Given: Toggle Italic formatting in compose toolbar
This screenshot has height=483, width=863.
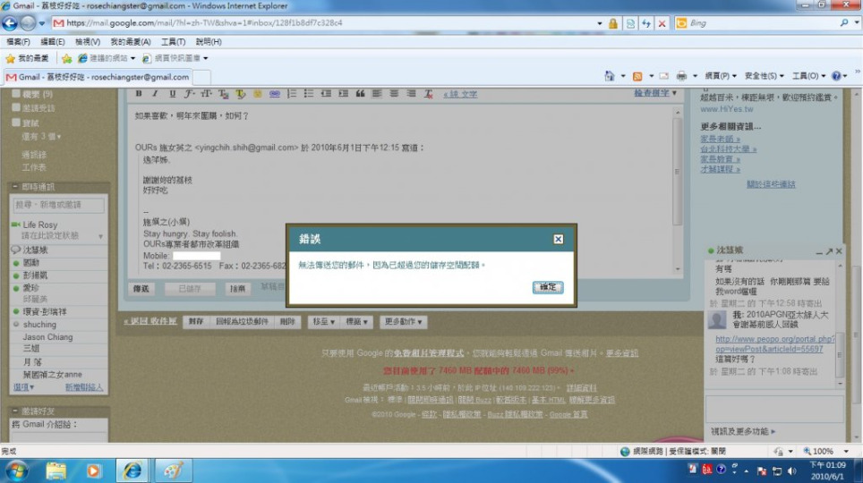Looking at the screenshot, I should coord(155,94).
